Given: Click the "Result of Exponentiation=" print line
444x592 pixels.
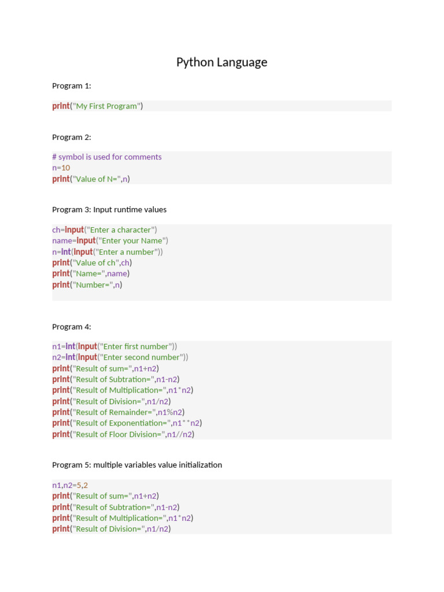Looking at the screenshot, I should tap(127, 424).
